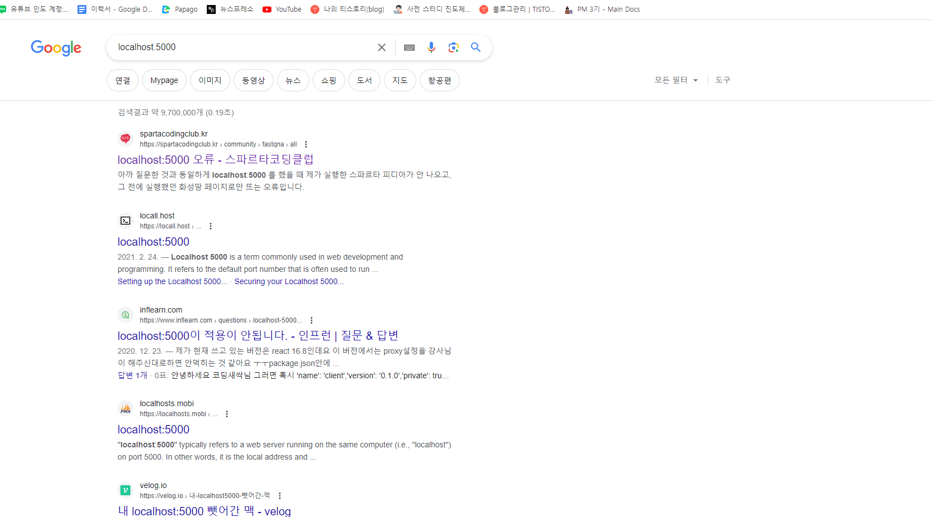The height and width of the screenshot is (517, 933).
Task: Open the '답변 1개' answer link
Action: pyautogui.click(x=132, y=375)
